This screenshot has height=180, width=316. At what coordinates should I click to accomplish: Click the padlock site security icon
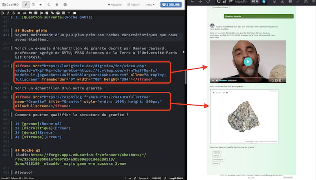click(x=225, y=2)
